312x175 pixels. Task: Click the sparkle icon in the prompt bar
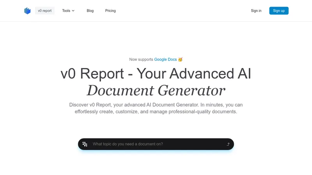[85, 144]
